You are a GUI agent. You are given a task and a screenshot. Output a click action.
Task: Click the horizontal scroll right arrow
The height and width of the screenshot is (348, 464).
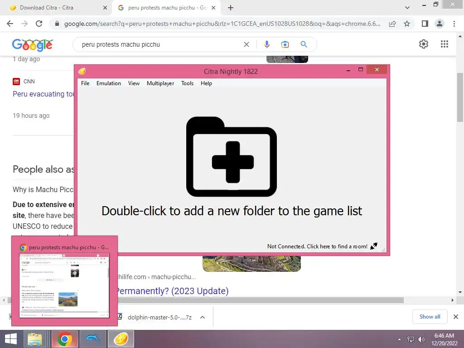[453, 300]
